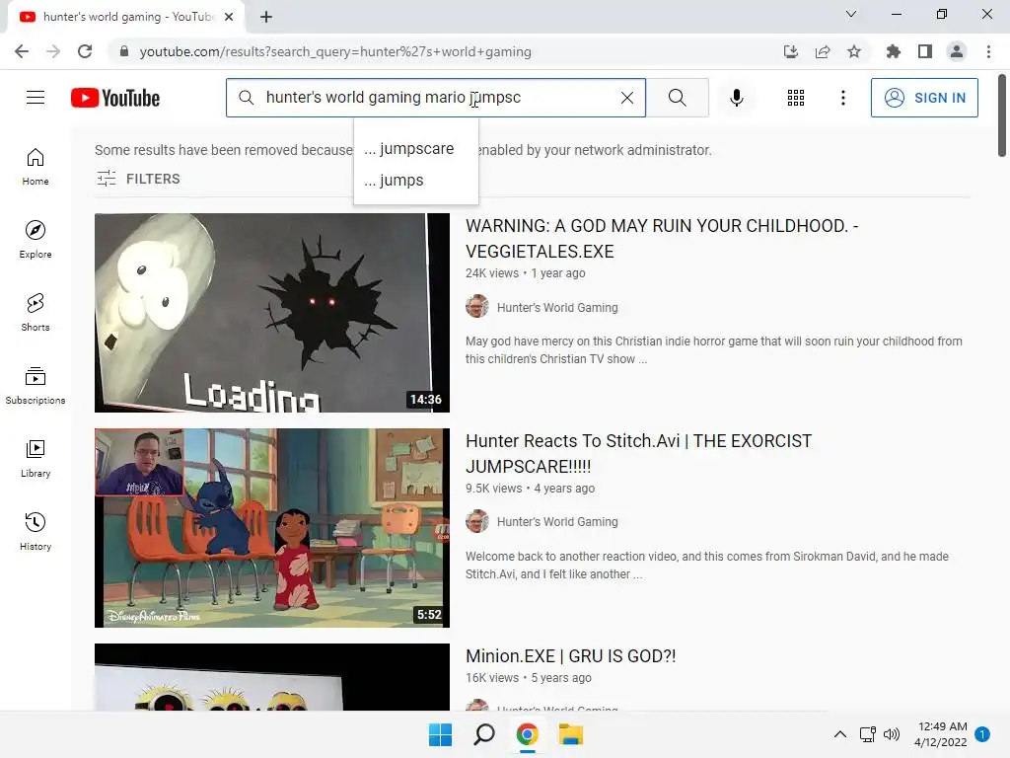Reload the page
The width and height of the screenshot is (1010, 758).
[x=85, y=51]
